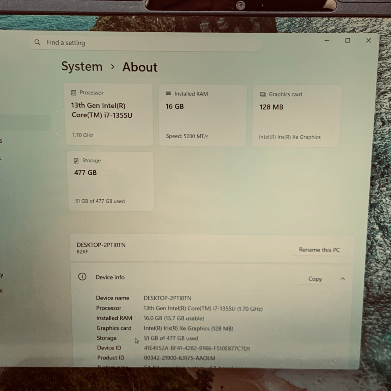Screen dimensions: 391x391
Task: Click the About breadcrumb title
Action: [140, 67]
